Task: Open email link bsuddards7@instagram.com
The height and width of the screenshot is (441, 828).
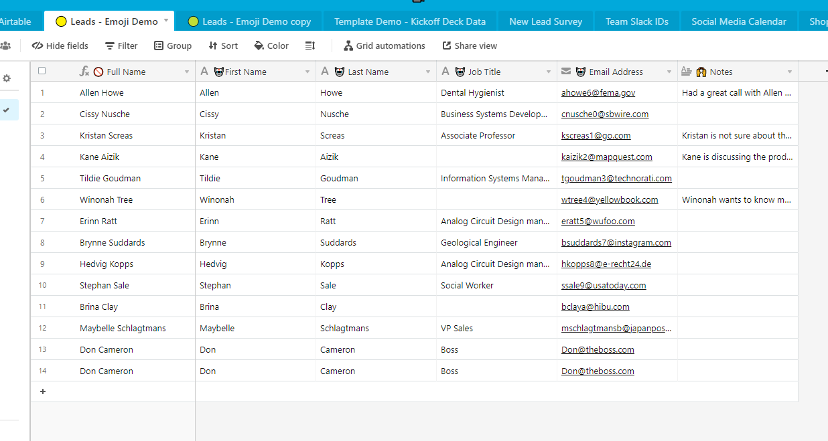Action: (x=616, y=243)
